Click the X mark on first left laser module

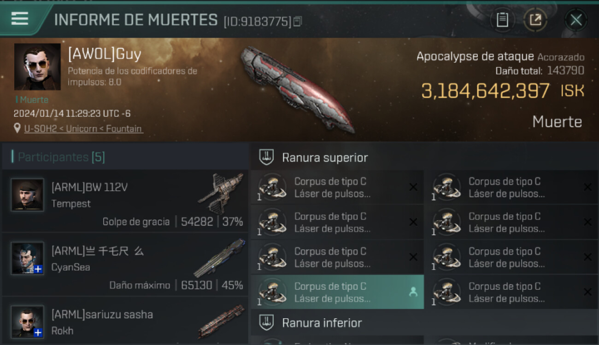413,187
